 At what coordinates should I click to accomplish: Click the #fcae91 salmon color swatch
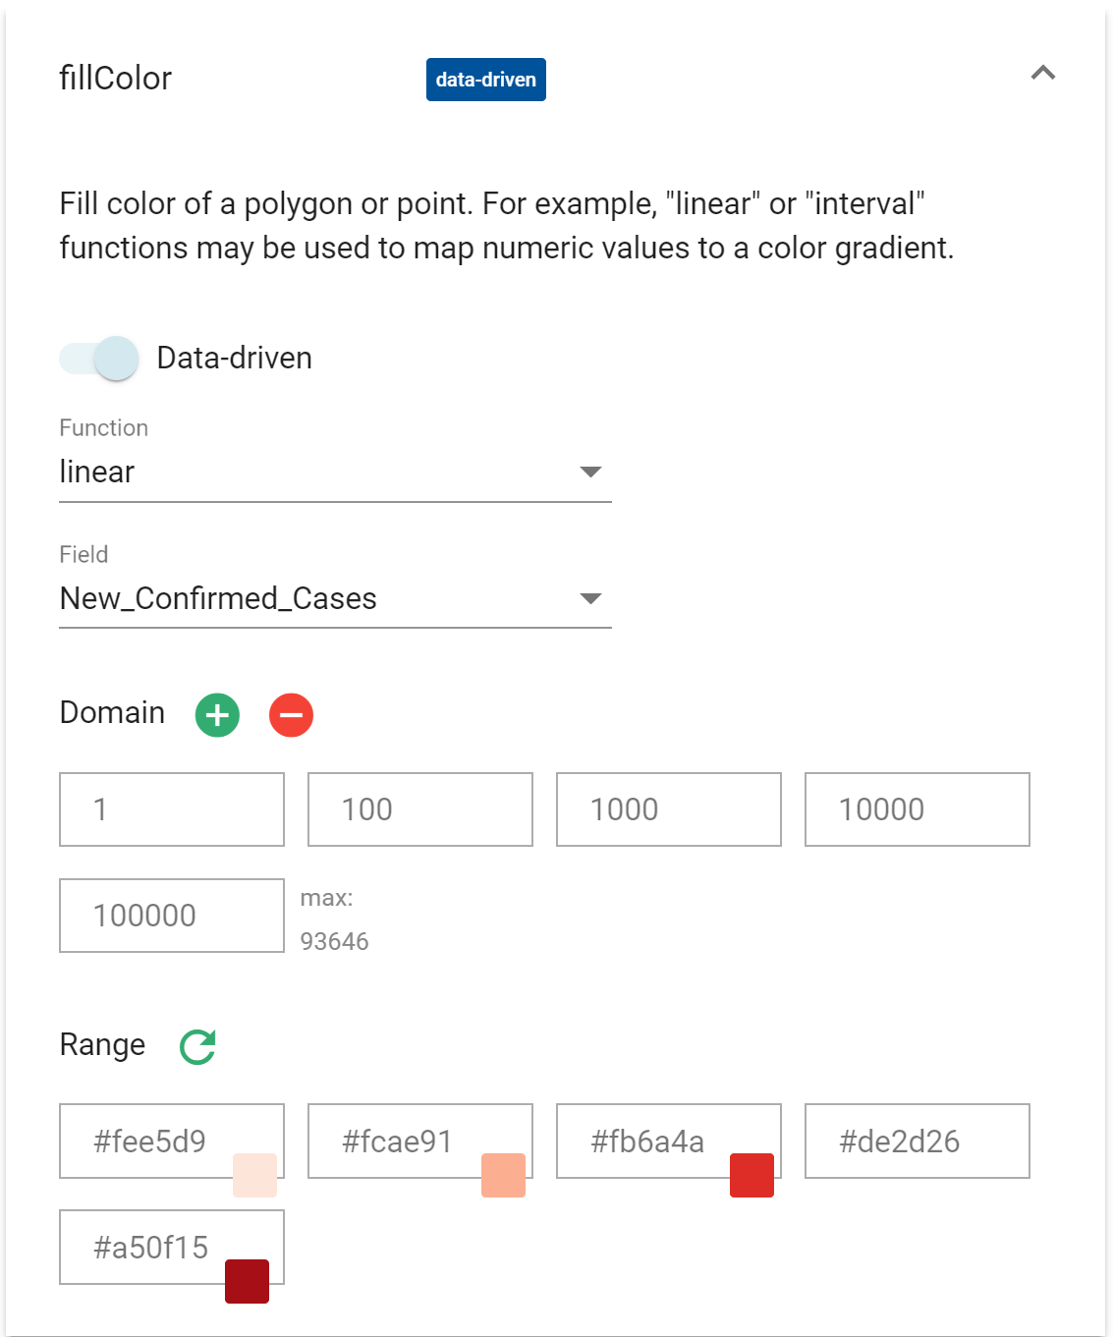click(x=503, y=1175)
